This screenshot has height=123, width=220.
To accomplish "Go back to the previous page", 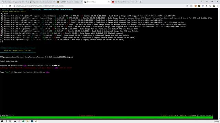I will 2,6.
